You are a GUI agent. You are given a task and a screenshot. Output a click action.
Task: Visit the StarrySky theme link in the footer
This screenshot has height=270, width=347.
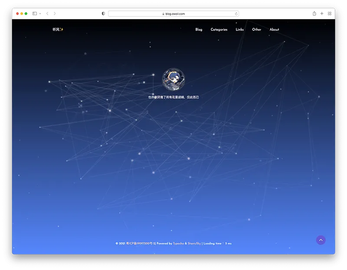(194, 244)
